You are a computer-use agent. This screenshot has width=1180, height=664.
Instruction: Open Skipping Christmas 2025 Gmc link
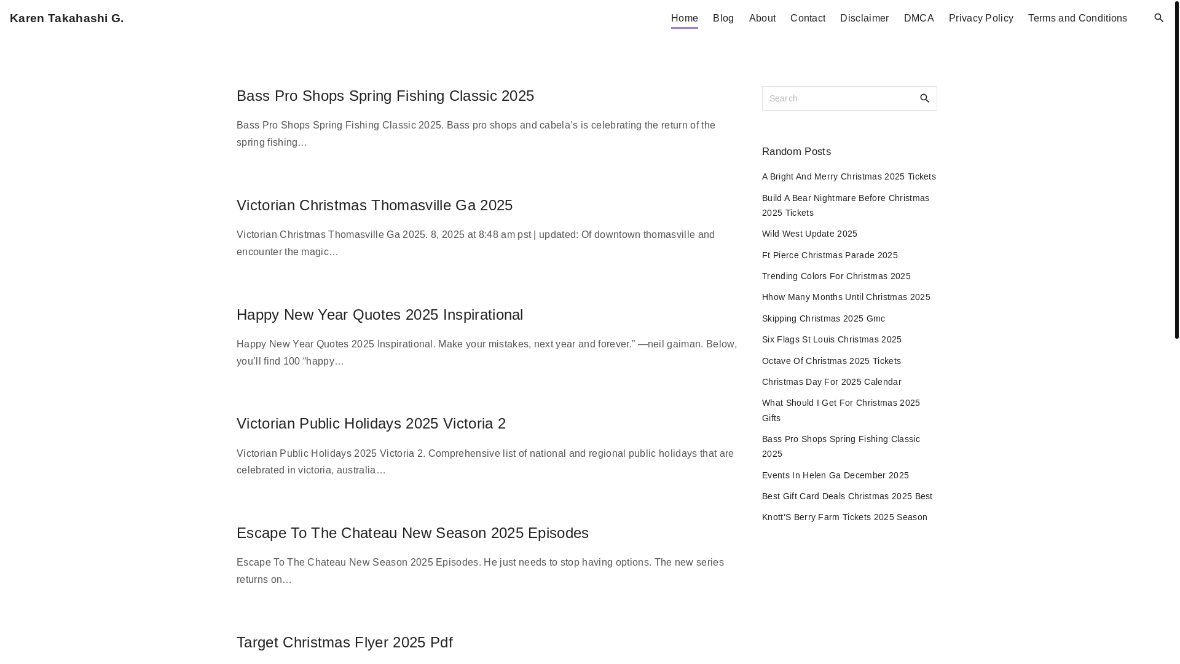coord(824,318)
